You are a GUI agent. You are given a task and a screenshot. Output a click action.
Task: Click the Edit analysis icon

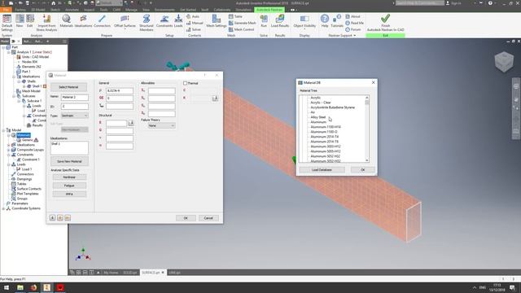point(30,21)
